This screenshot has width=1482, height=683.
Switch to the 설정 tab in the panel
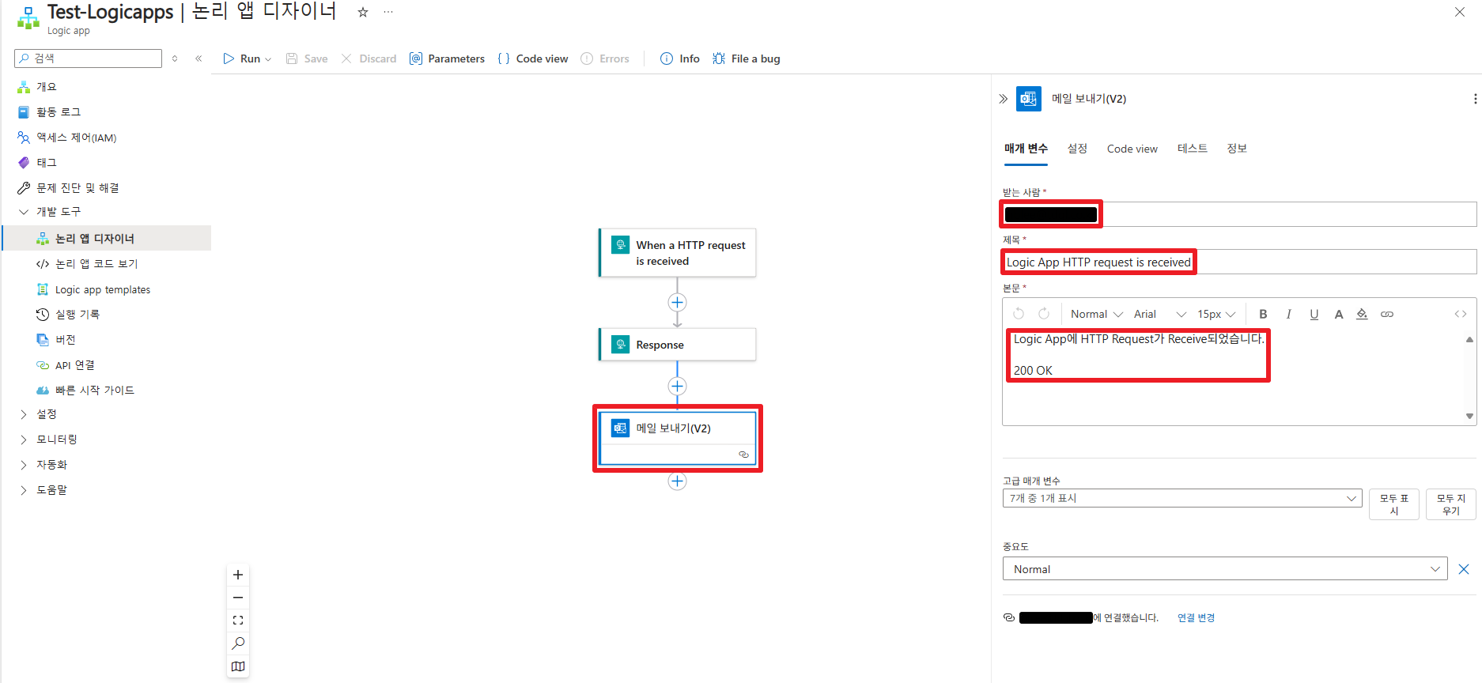pos(1077,149)
